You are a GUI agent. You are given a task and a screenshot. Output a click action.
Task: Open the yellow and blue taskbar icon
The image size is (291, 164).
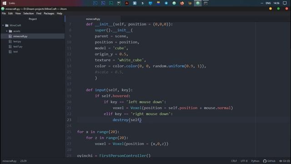[x=158, y=3]
